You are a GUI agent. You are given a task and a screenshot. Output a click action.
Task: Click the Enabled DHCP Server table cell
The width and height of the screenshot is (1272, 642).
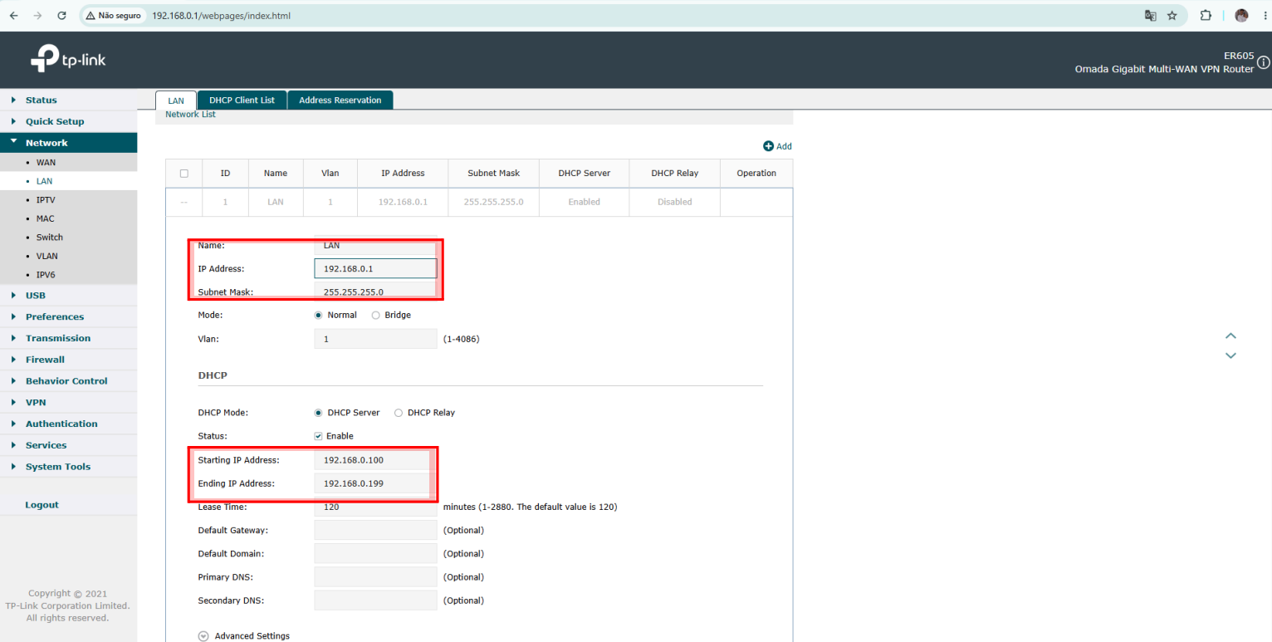click(584, 202)
